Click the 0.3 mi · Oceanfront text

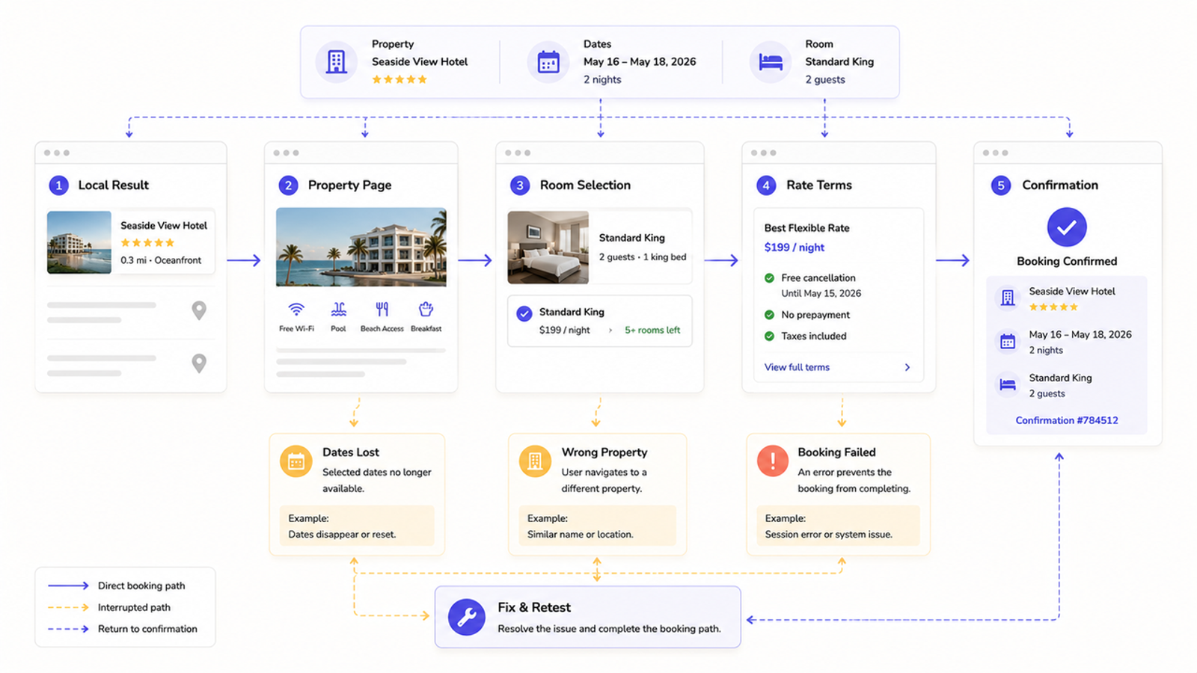click(x=161, y=260)
